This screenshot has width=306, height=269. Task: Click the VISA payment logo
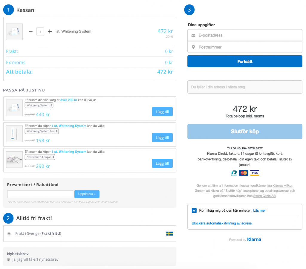(255, 173)
